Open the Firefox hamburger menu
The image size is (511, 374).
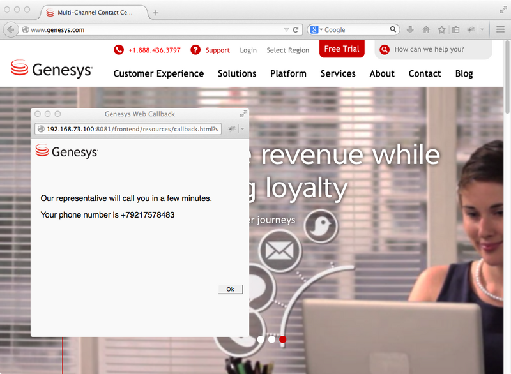point(500,29)
